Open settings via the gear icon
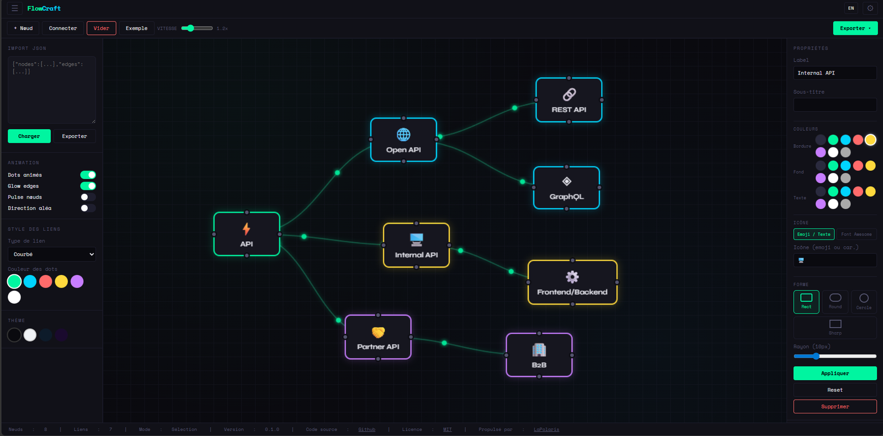Viewport: 883px width, 436px height. 870,8
